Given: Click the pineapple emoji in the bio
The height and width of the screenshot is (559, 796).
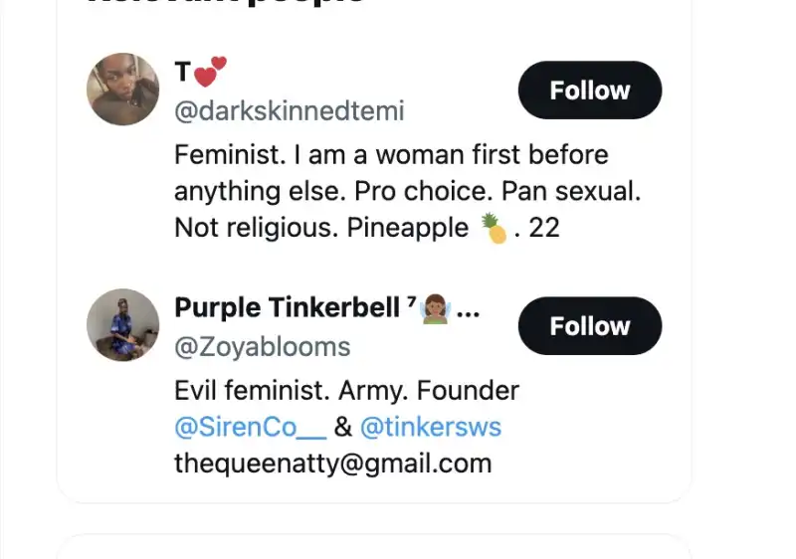Looking at the screenshot, I should pyautogui.click(x=495, y=229).
